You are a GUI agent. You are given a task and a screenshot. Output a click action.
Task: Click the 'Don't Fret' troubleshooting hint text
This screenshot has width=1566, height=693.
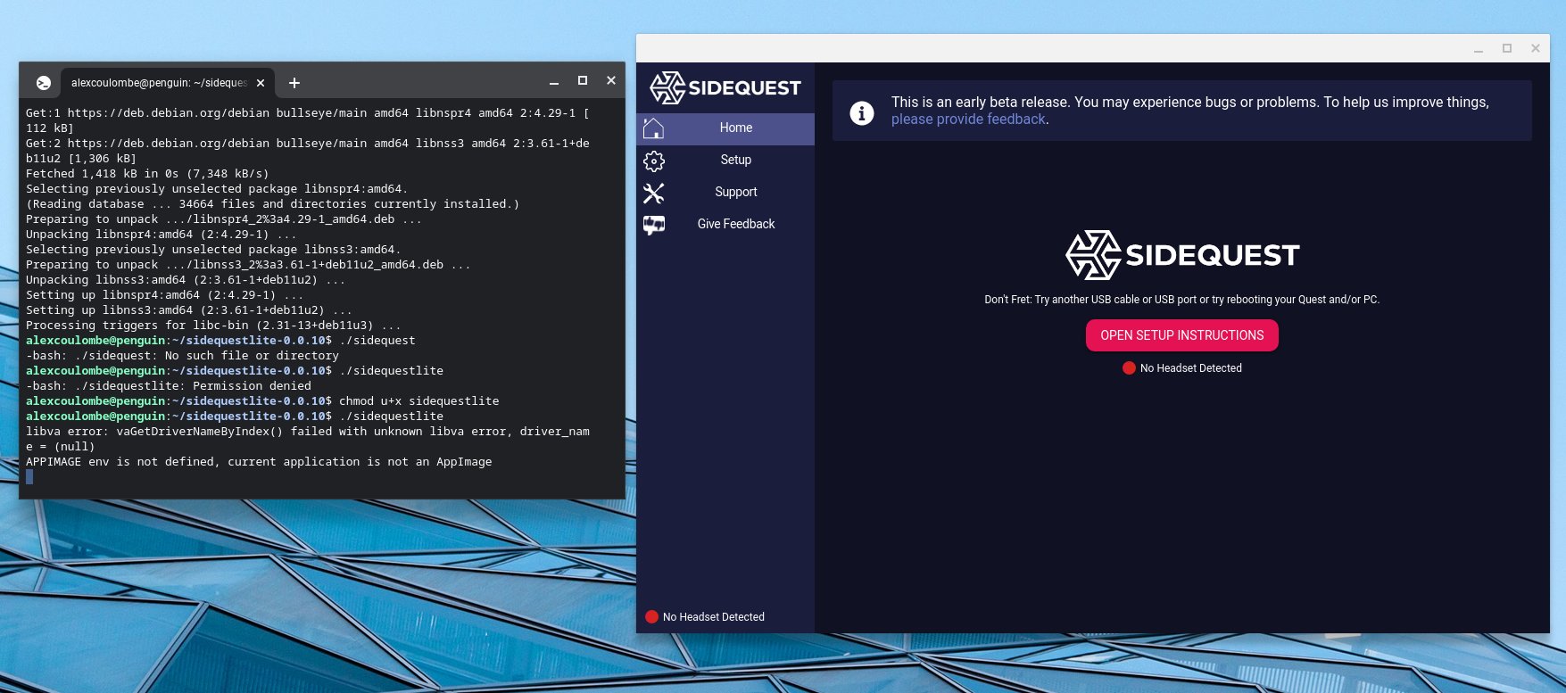[1181, 300]
